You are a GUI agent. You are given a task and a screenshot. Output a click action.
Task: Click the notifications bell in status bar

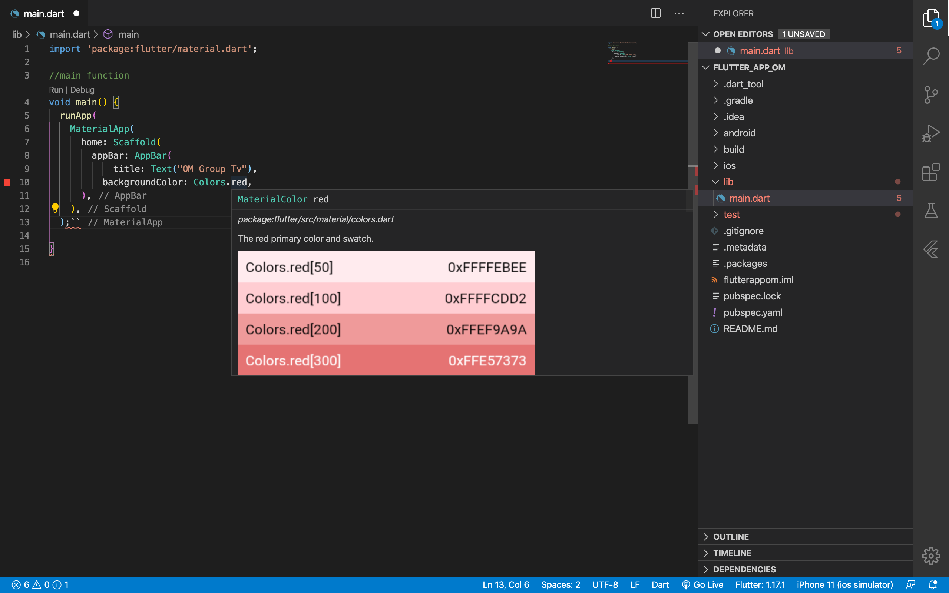(933, 585)
